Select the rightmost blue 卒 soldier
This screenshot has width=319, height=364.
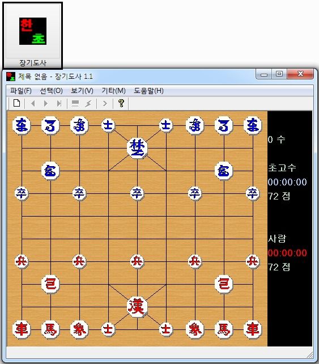[x=253, y=193]
